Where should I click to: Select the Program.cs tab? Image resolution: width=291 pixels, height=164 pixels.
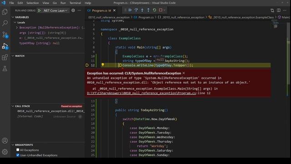pyautogui.click(x=101, y=10)
